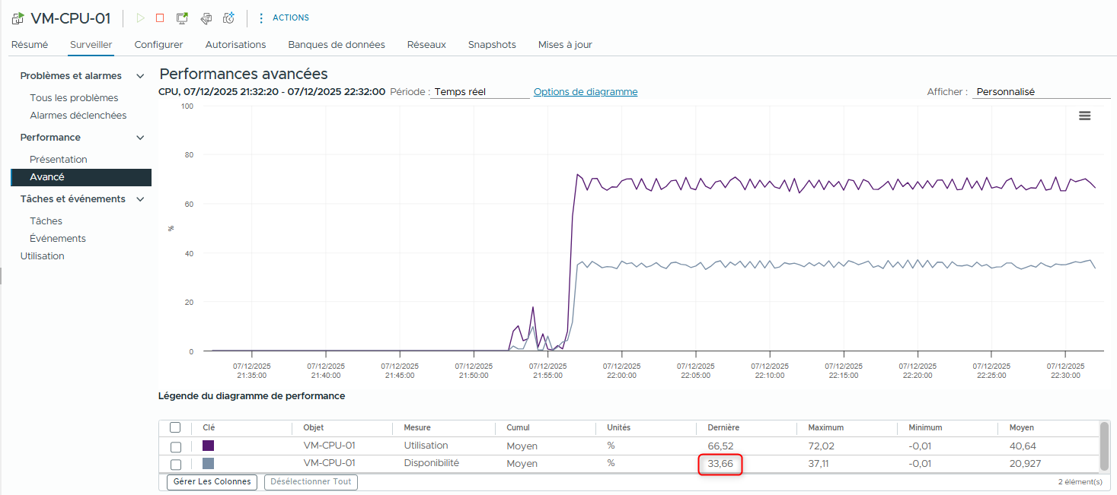Click the green Power On play icon
The image size is (1117, 495).
tap(139, 18)
